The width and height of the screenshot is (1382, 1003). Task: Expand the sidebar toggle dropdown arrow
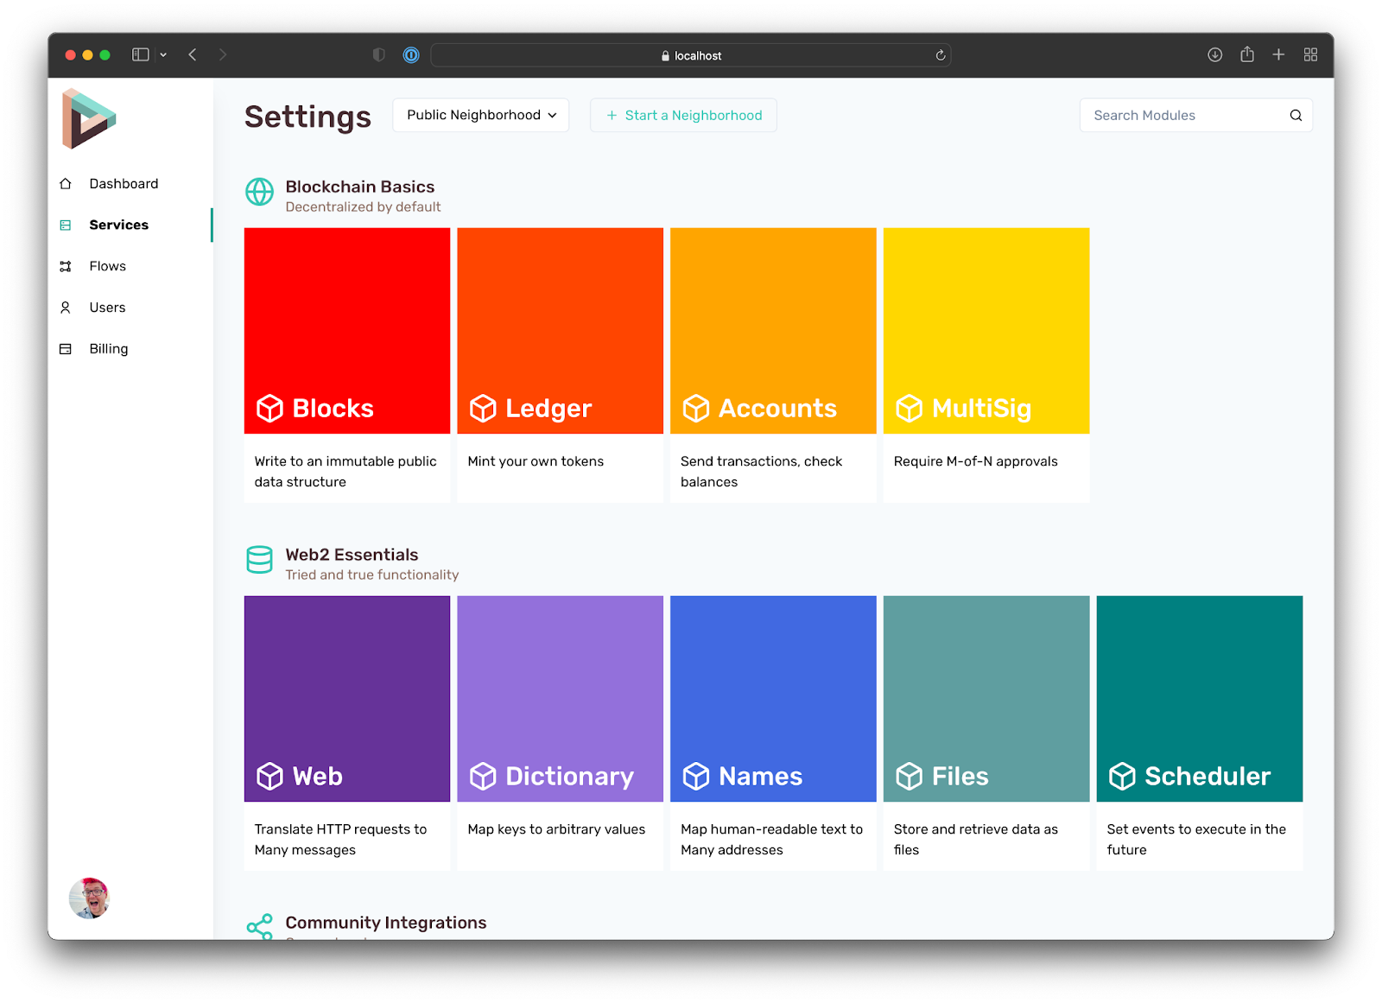point(163,55)
